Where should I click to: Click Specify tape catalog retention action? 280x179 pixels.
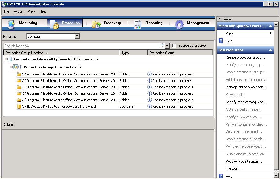coord(246,102)
